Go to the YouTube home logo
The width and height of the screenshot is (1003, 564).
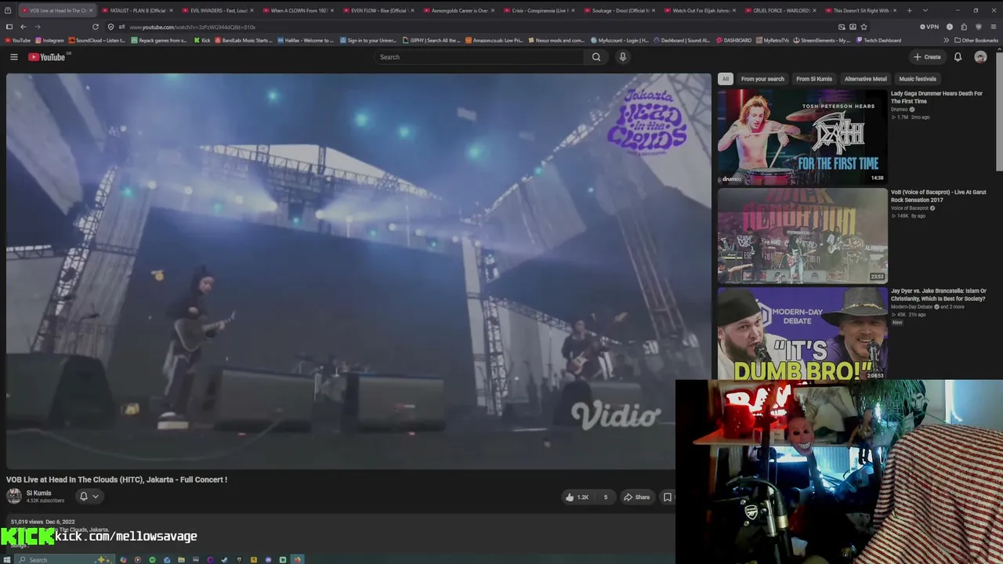[x=47, y=57]
